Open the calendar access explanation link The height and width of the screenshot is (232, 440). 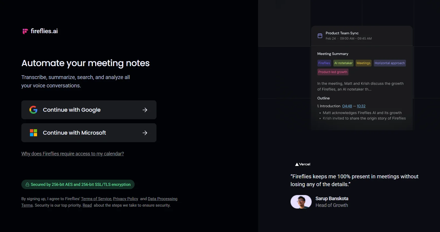(72, 154)
